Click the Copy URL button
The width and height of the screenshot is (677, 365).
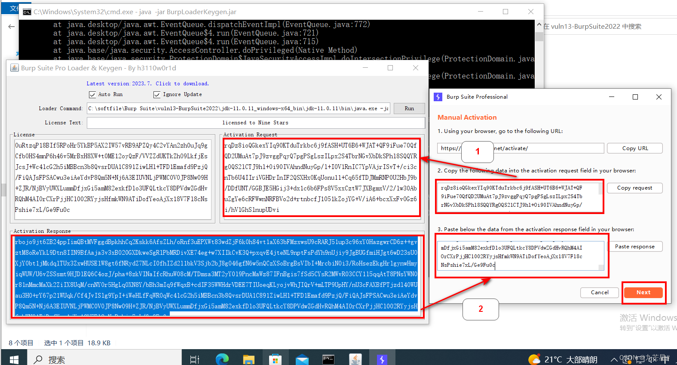634,148
